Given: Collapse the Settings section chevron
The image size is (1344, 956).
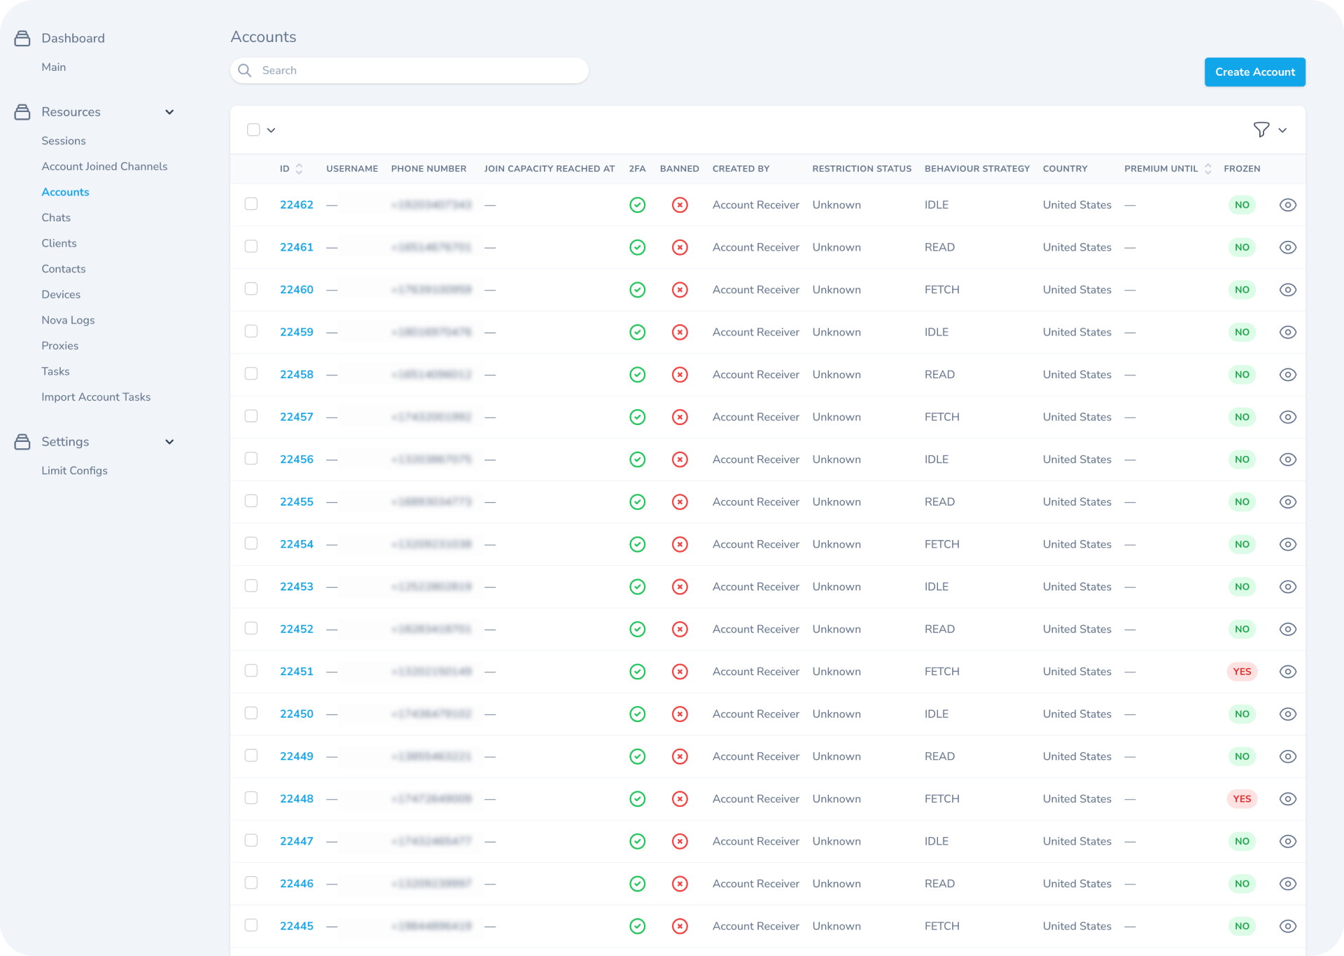Looking at the screenshot, I should (x=169, y=442).
